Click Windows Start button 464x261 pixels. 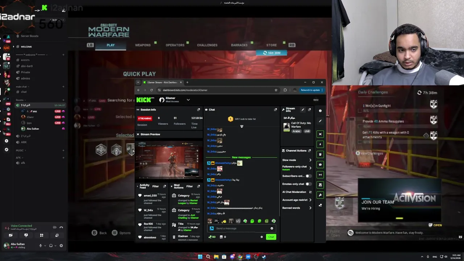point(200,257)
